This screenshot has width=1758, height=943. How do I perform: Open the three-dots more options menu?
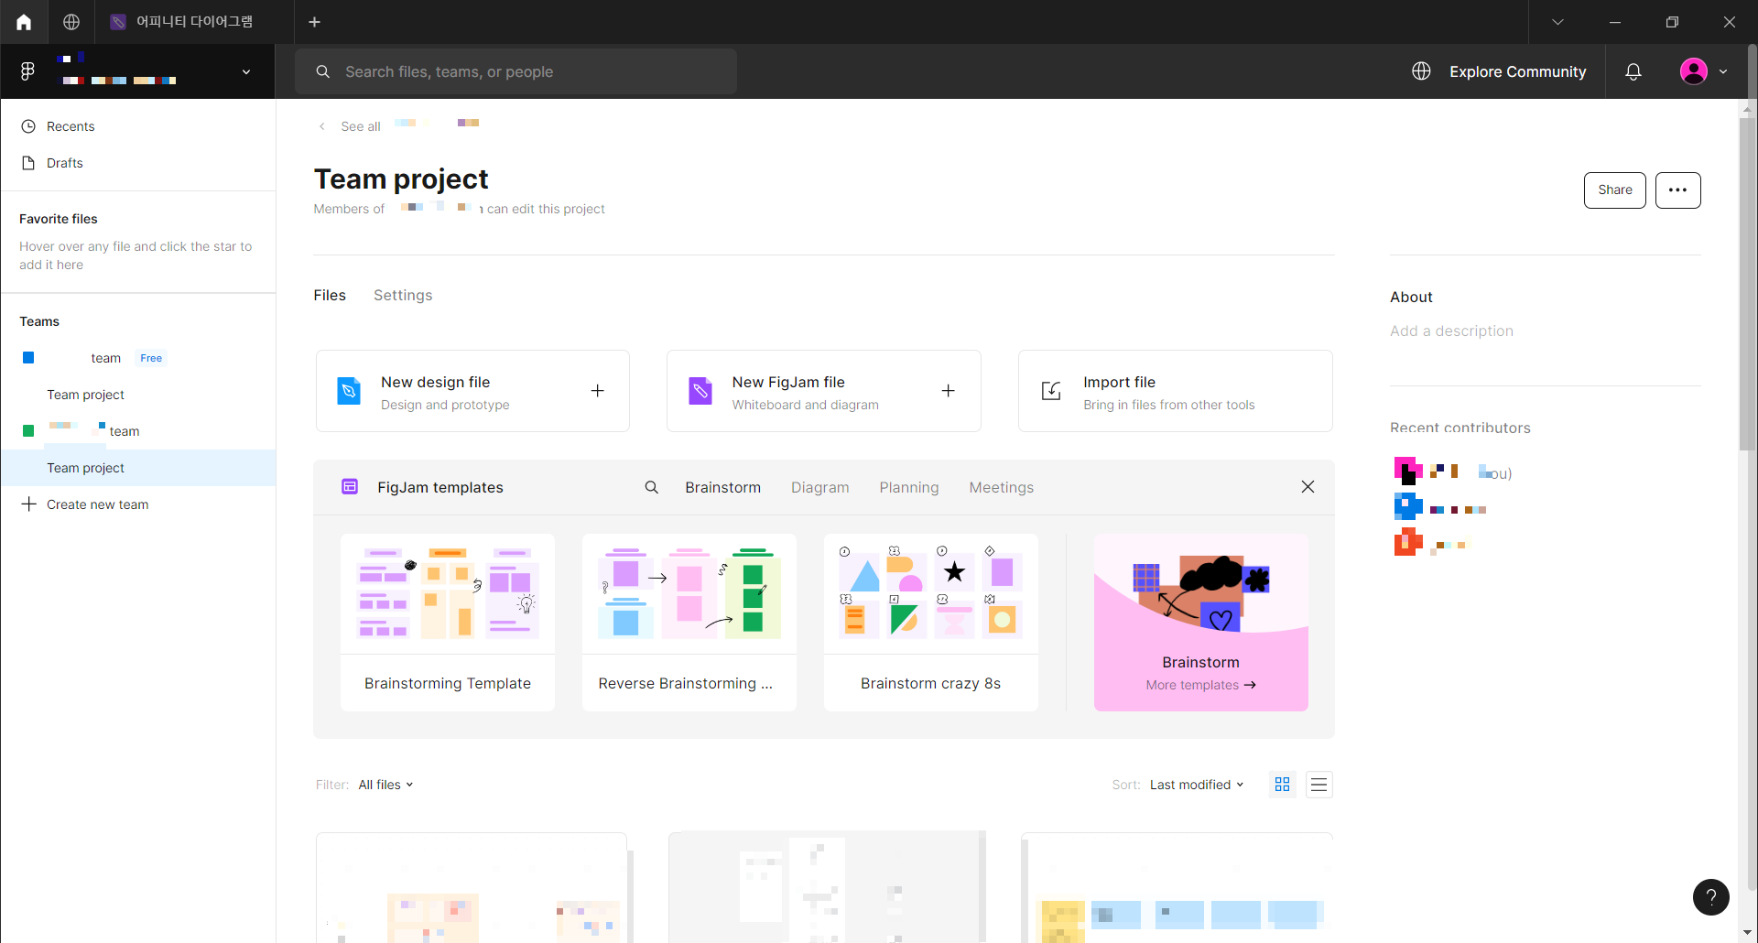[x=1677, y=190]
